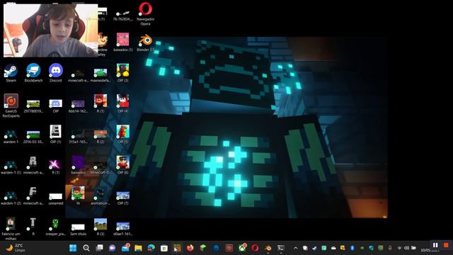
Task: Open File Explorer from the taskbar
Action: coord(138,248)
